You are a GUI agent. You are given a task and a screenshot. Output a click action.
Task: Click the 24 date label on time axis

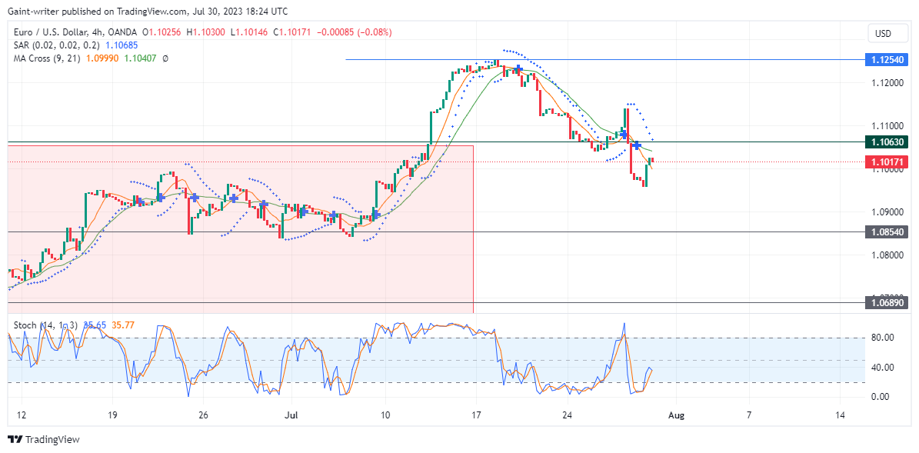point(567,415)
